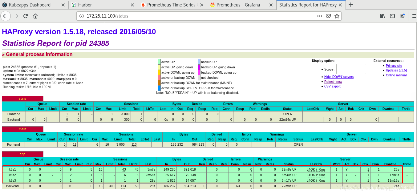Click the stats proxy header link
Image resolution: width=417 pixels, height=194 pixels.
22,99
